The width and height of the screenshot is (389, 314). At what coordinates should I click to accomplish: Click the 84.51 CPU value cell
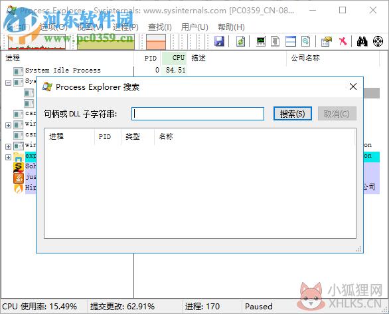[x=175, y=71]
